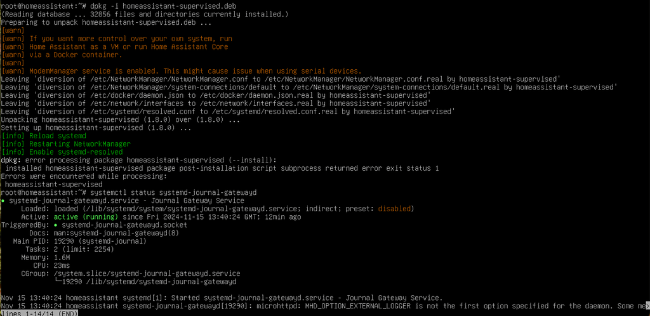Viewport: 650px width, 316px height.
Task: Click the truncation arrow at end of last log line
Action: click(x=647, y=306)
